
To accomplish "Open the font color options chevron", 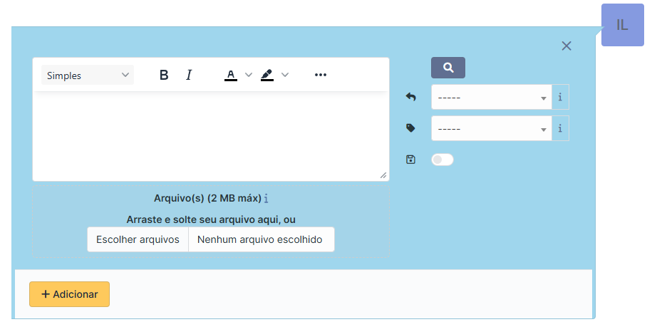I will coord(248,75).
